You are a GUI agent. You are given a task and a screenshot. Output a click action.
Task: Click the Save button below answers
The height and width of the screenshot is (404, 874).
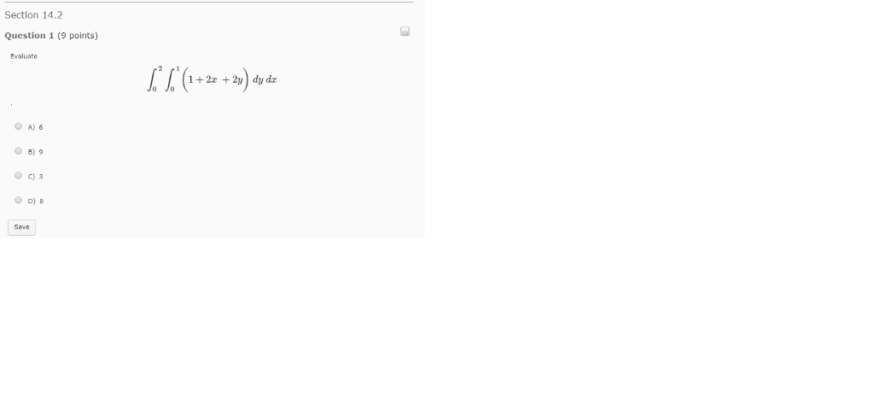pyautogui.click(x=21, y=227)
